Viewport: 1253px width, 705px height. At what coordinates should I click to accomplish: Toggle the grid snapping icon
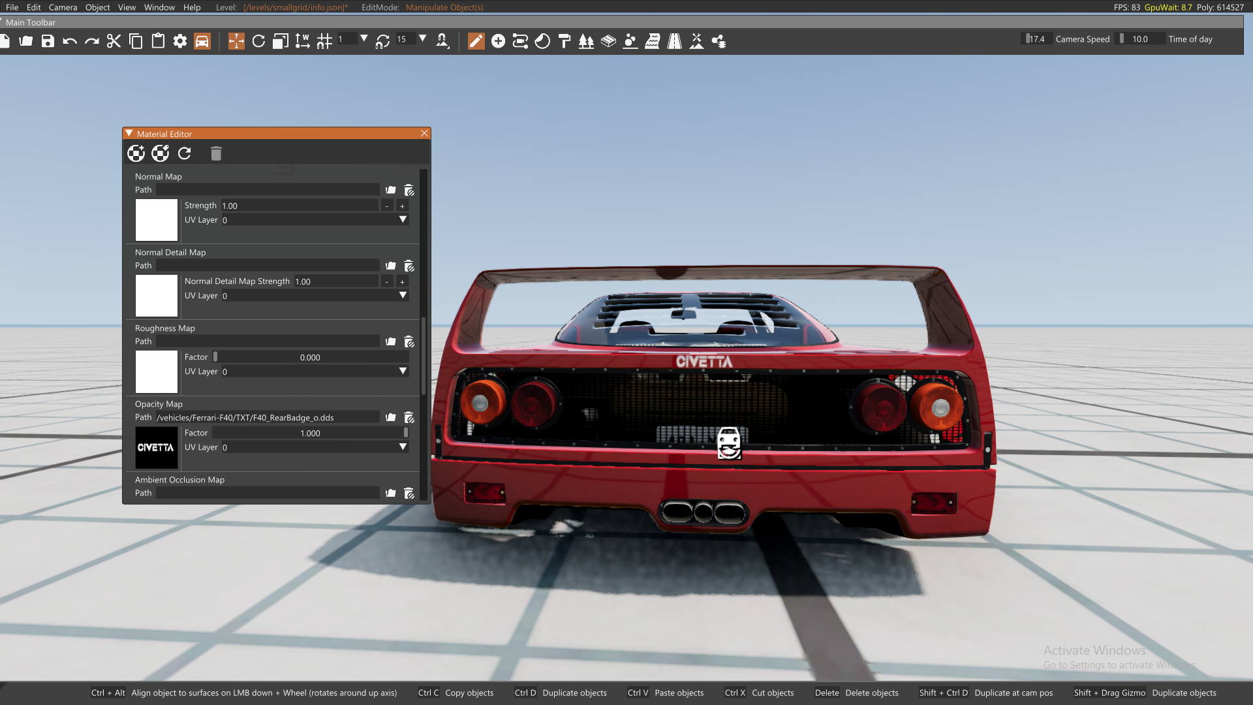click(324, 41)
